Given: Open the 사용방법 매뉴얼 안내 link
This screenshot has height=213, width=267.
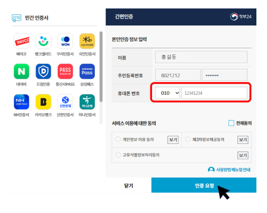Looking at the screenshot, I should tap(233, 170).
